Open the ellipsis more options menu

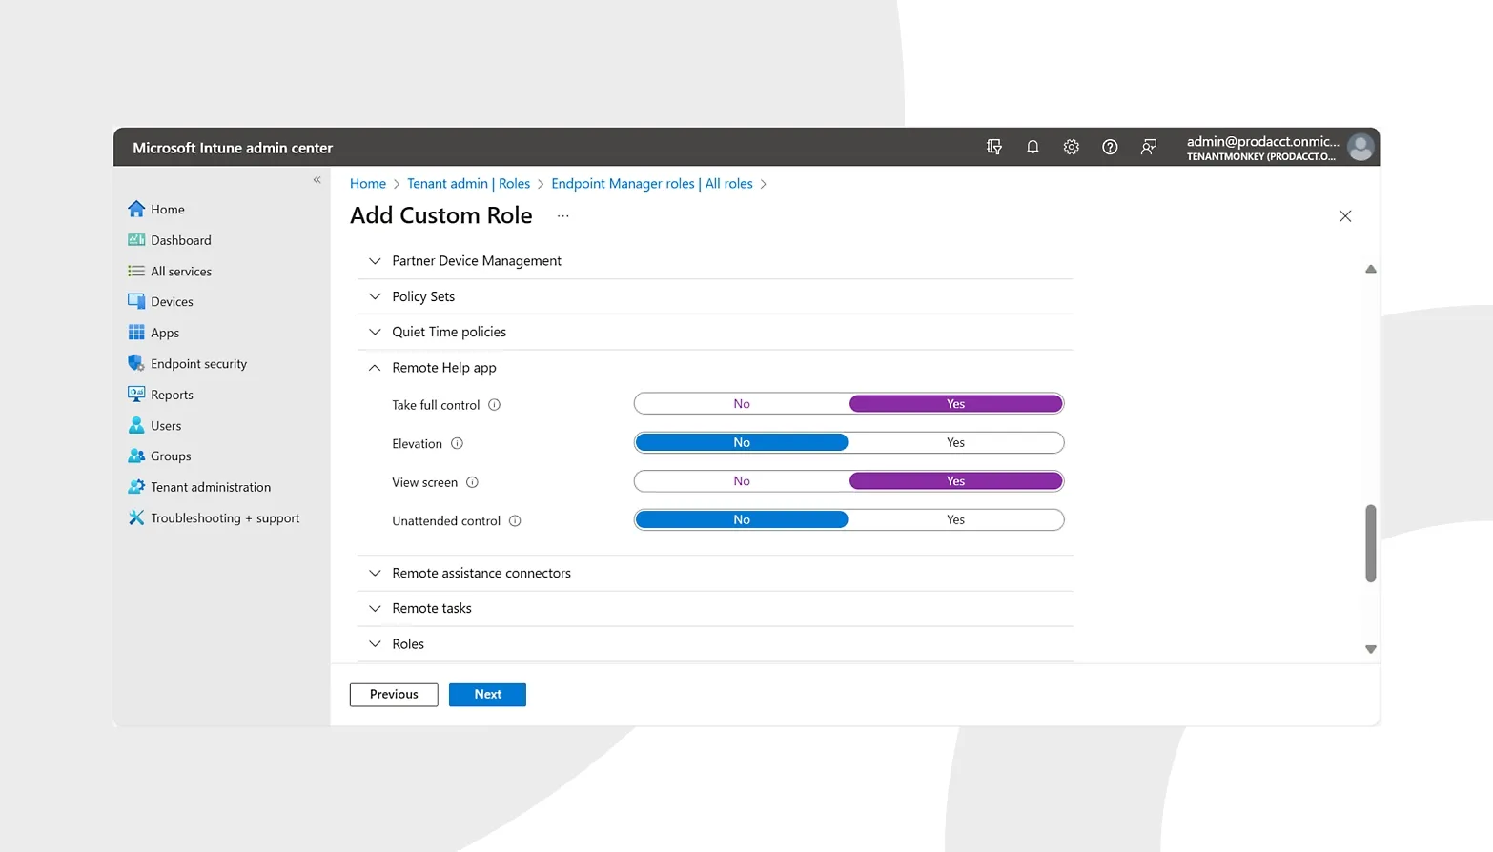click(562, 216)
